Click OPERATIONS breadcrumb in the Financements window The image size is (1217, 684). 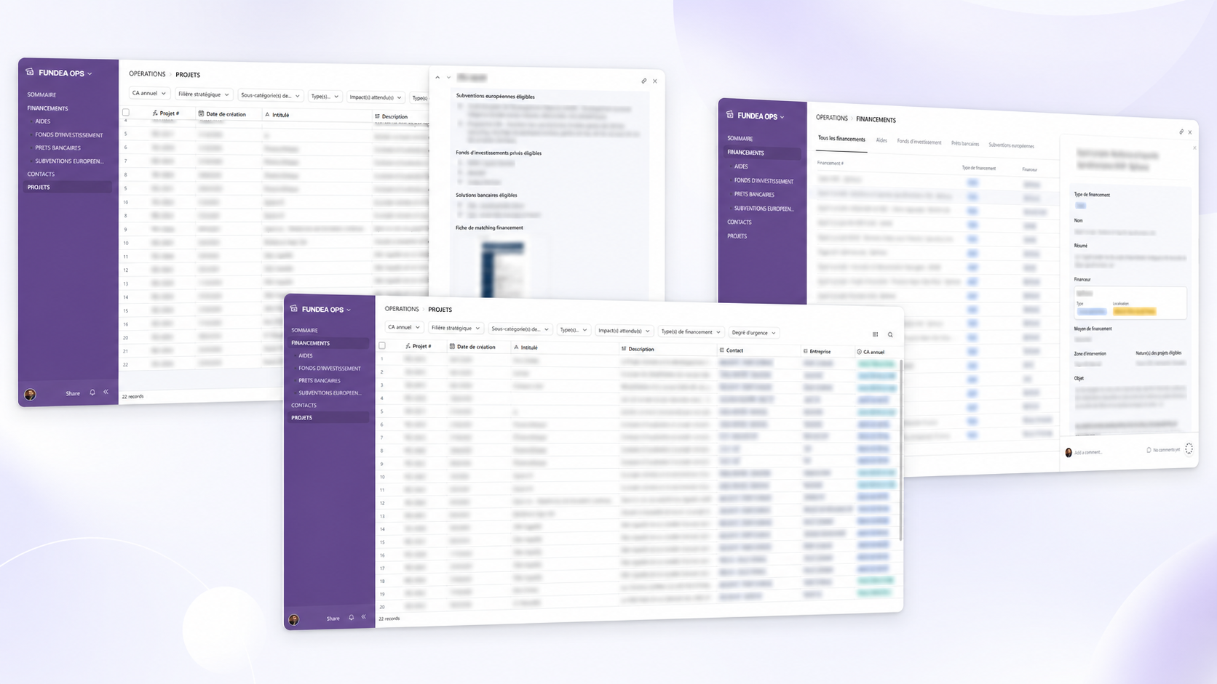tap(832, 118)
